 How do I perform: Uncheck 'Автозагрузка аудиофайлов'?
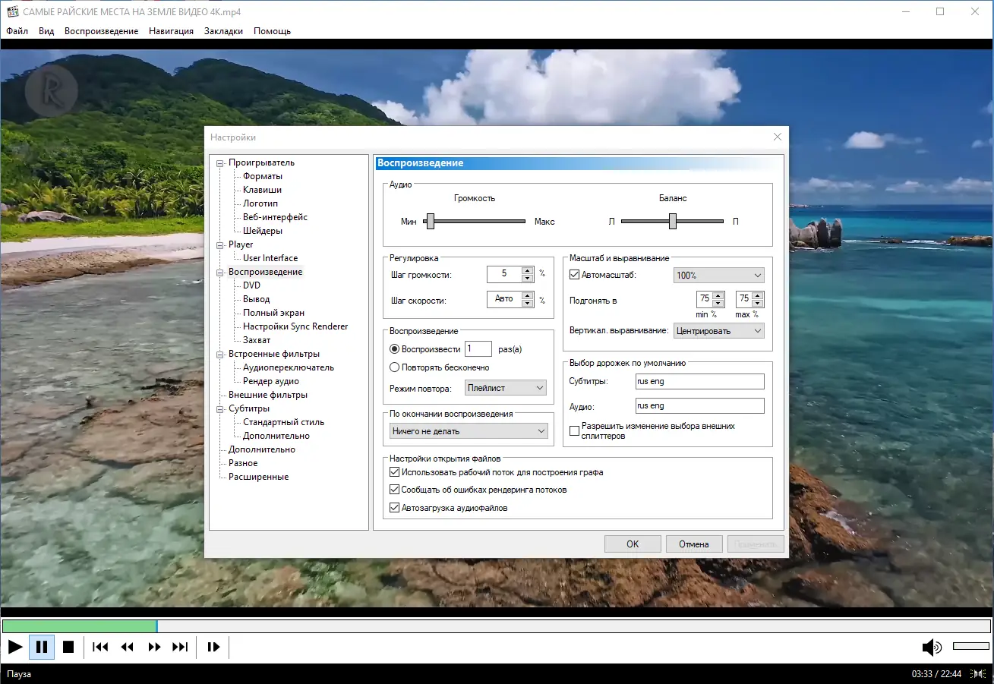(x=394, y=507)
